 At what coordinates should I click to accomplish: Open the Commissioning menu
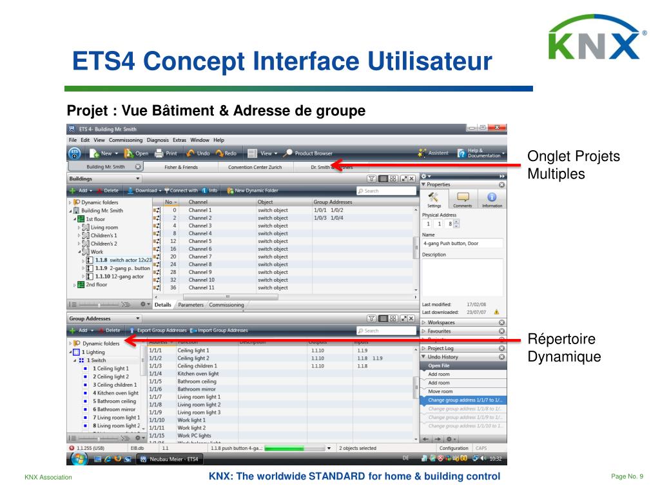[126, 140]
